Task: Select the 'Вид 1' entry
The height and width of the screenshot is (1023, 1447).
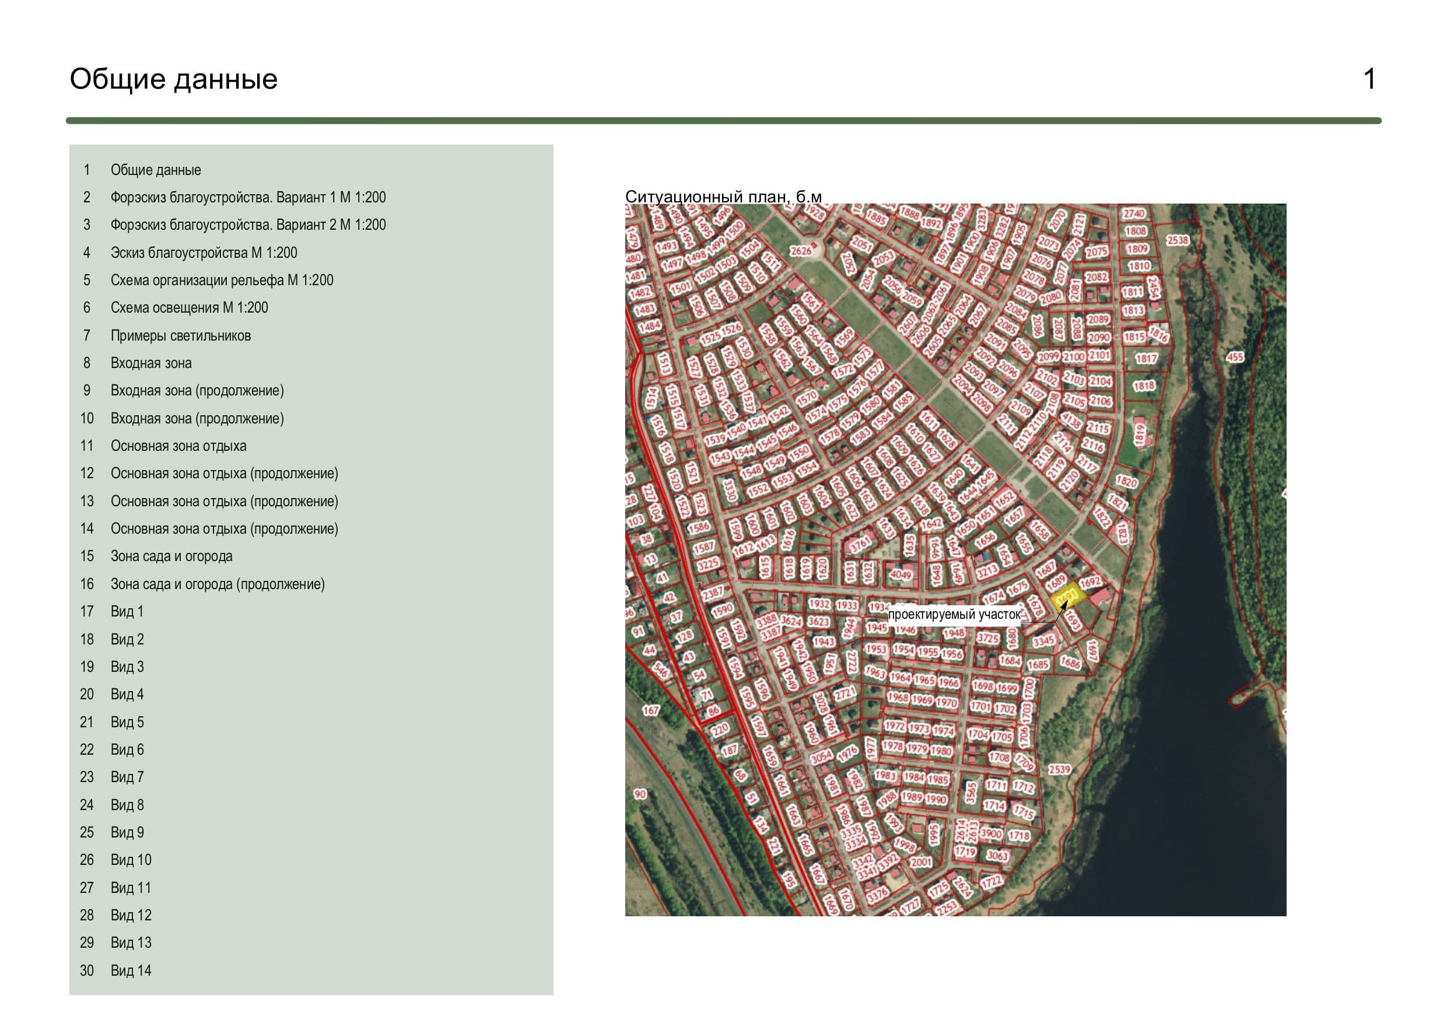Action: click(x=127, y=612)
